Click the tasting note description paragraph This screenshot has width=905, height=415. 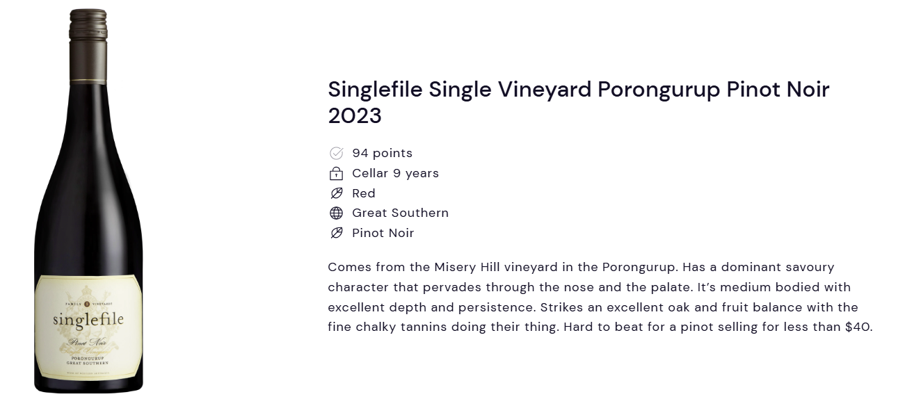(x=600, y=297)
